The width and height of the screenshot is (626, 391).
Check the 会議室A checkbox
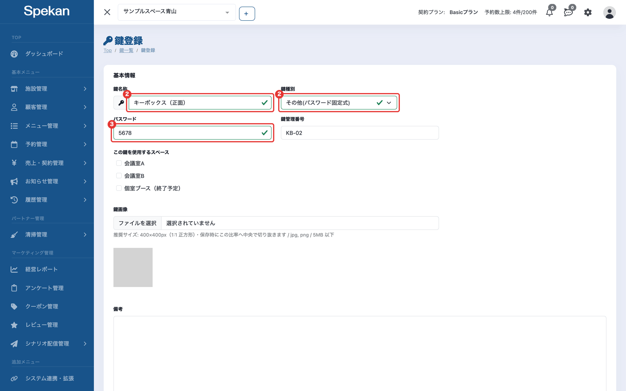click(119, 163)
